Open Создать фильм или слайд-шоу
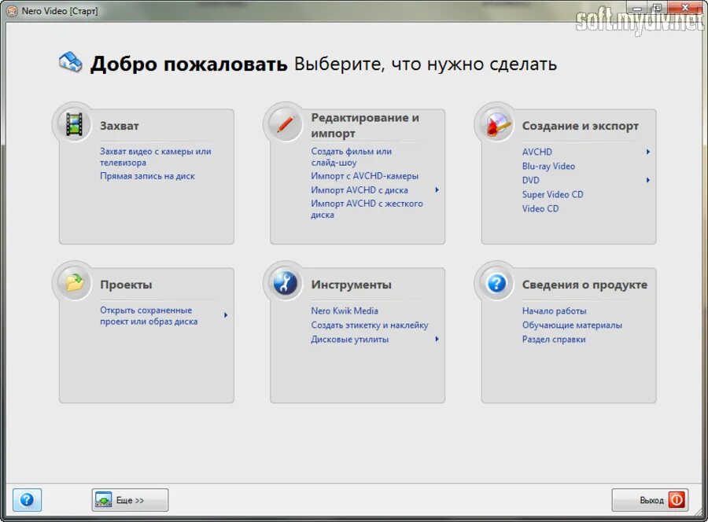Image resolution: width=708 pixels, height=522 pixels. (x=352, y=157)
